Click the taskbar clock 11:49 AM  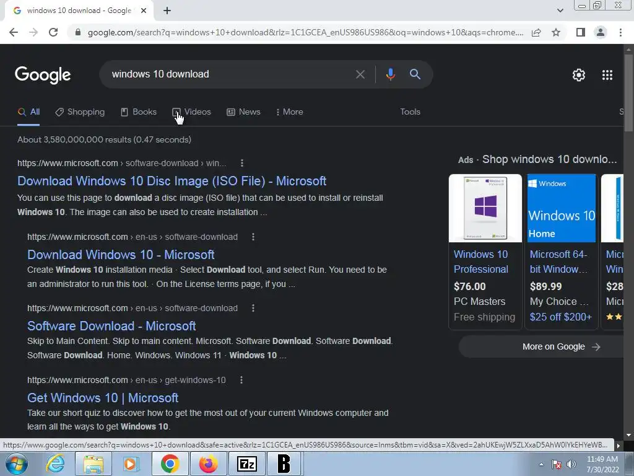pos(602,464)
